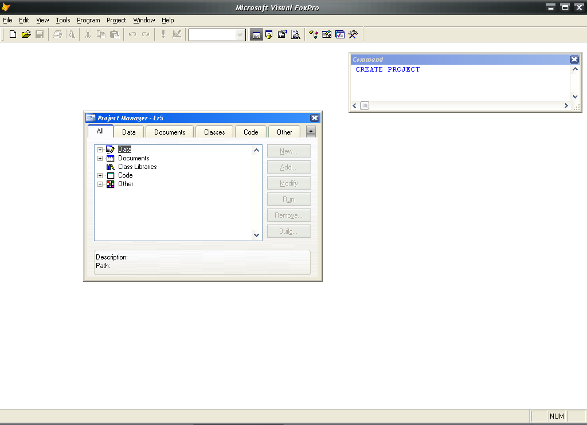Click the Command window horizontal scroll thumb

(x=365, y=105)
